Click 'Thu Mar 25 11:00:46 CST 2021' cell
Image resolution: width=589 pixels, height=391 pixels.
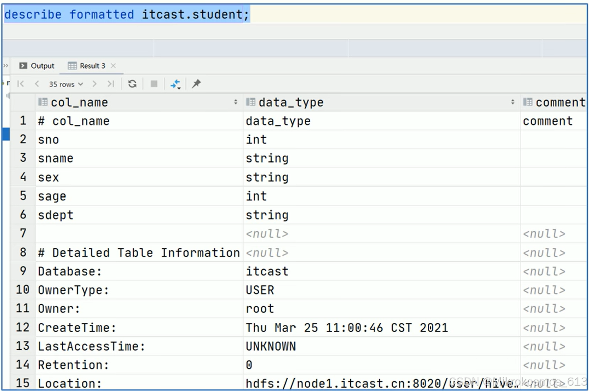(382, 327)
